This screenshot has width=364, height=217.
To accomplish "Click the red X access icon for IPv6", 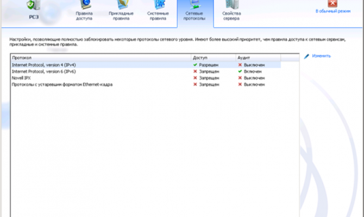I will (195, 72).
